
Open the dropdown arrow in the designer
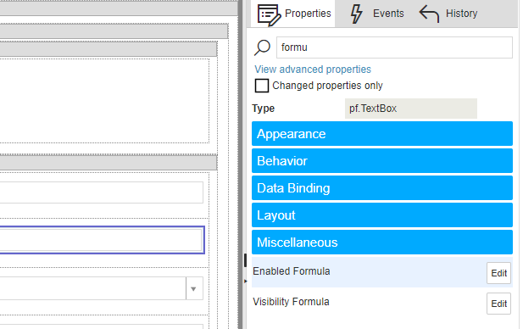(194, 289)
